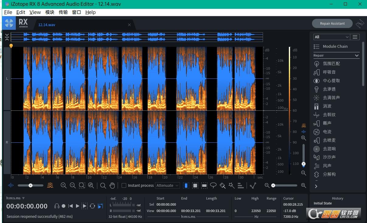
Task: Select the magnifier zoom tool
Action: tap(103, 185)
